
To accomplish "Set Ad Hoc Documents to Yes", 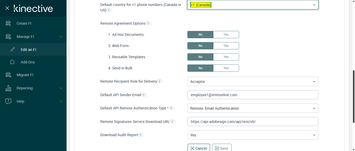I will (226, 35).
